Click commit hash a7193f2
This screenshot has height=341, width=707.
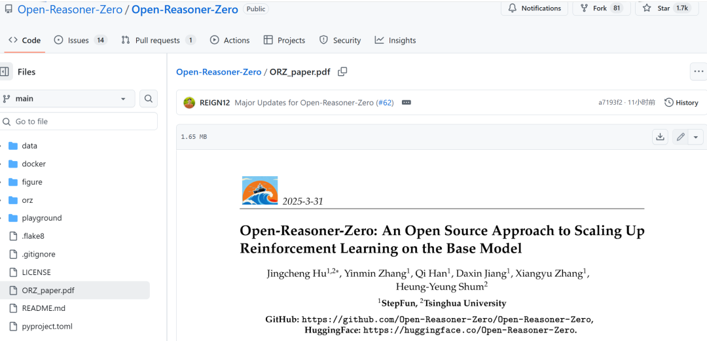(x=610, y=102)
